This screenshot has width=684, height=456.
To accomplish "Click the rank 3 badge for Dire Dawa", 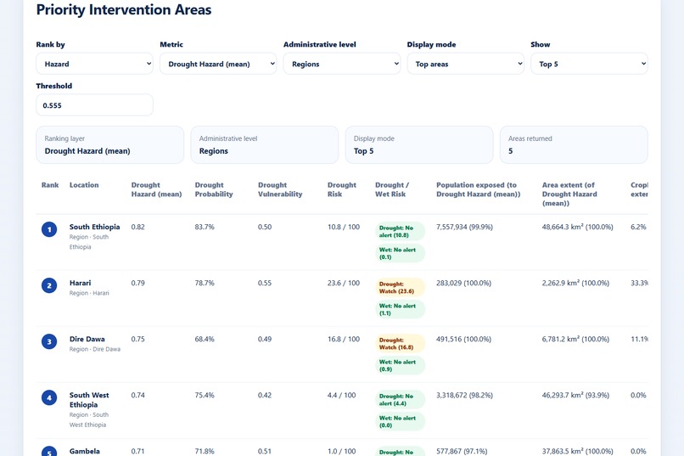I will (49, 341).
